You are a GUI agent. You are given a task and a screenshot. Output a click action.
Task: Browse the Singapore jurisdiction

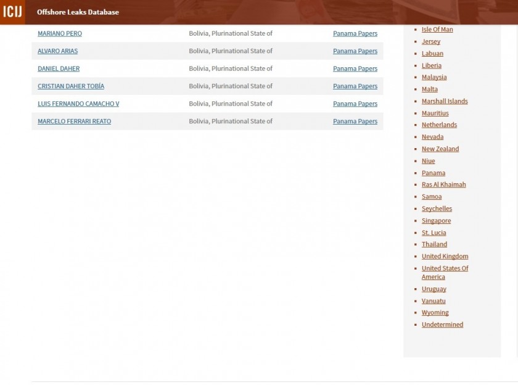pos(436,221)
